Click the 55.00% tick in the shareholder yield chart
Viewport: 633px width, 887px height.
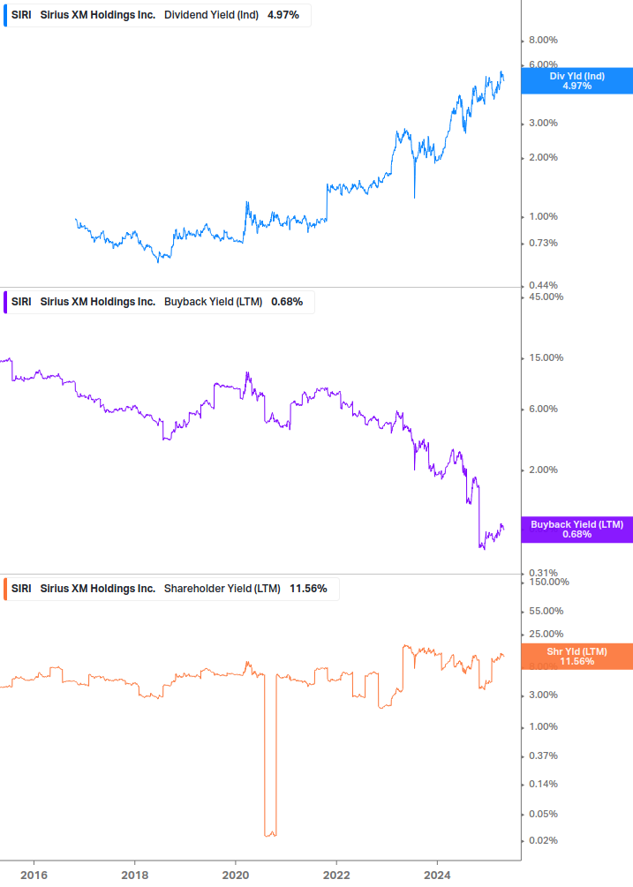pyautogui.click(x=546, y=611)
